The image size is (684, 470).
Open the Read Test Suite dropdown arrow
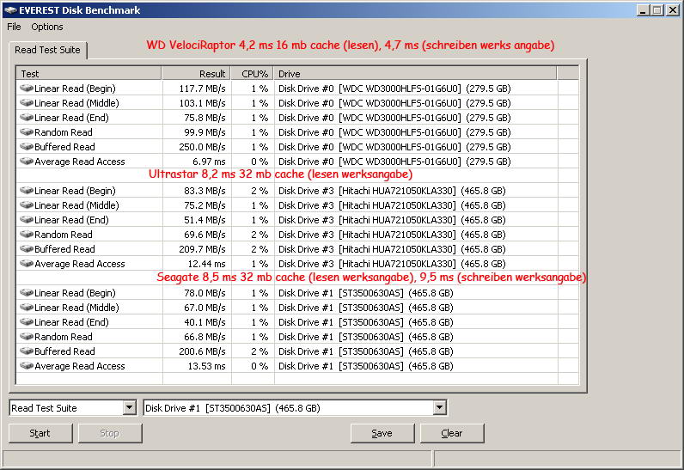click(129, 408)
